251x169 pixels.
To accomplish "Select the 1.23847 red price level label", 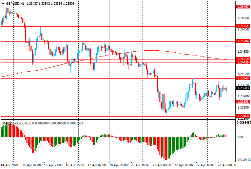I will click(243, 78).
